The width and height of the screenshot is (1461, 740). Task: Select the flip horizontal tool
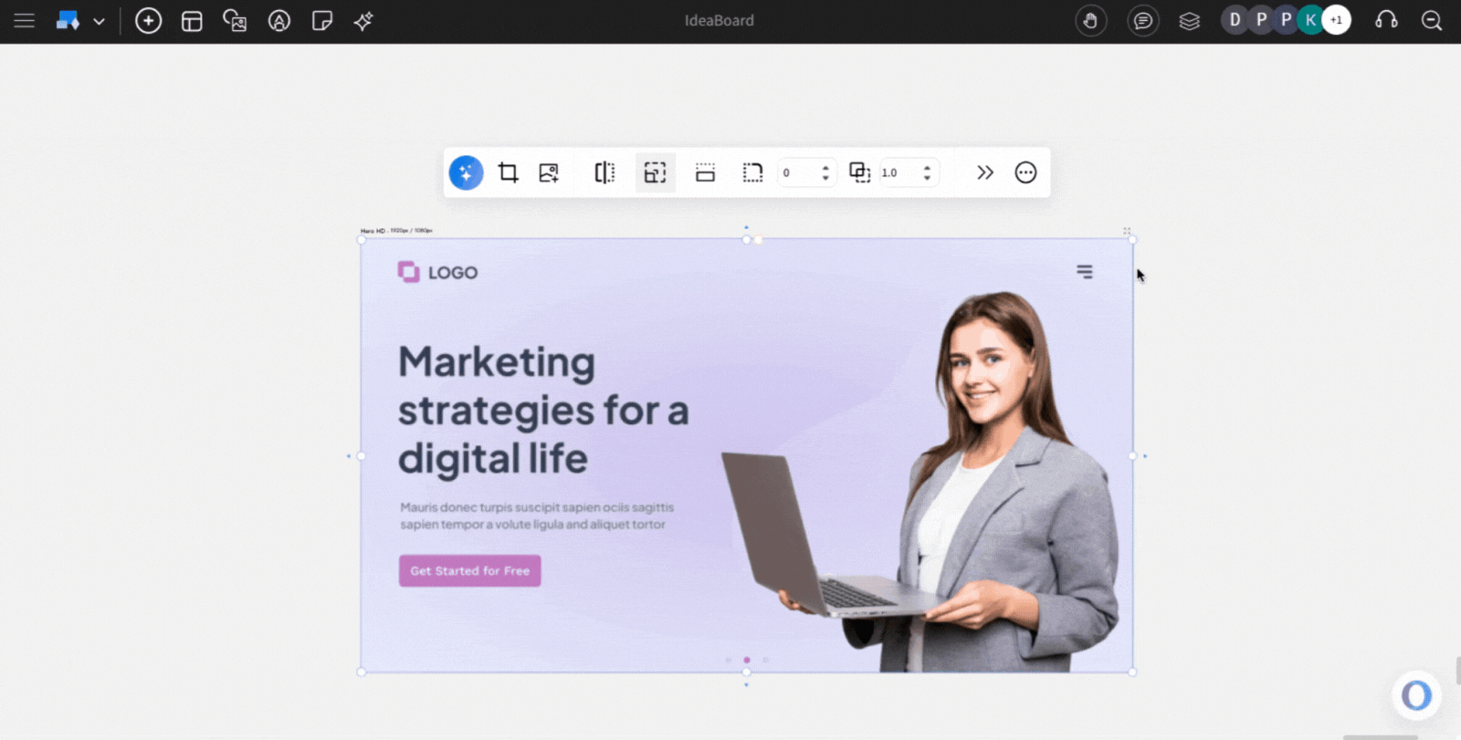[604, 172]
